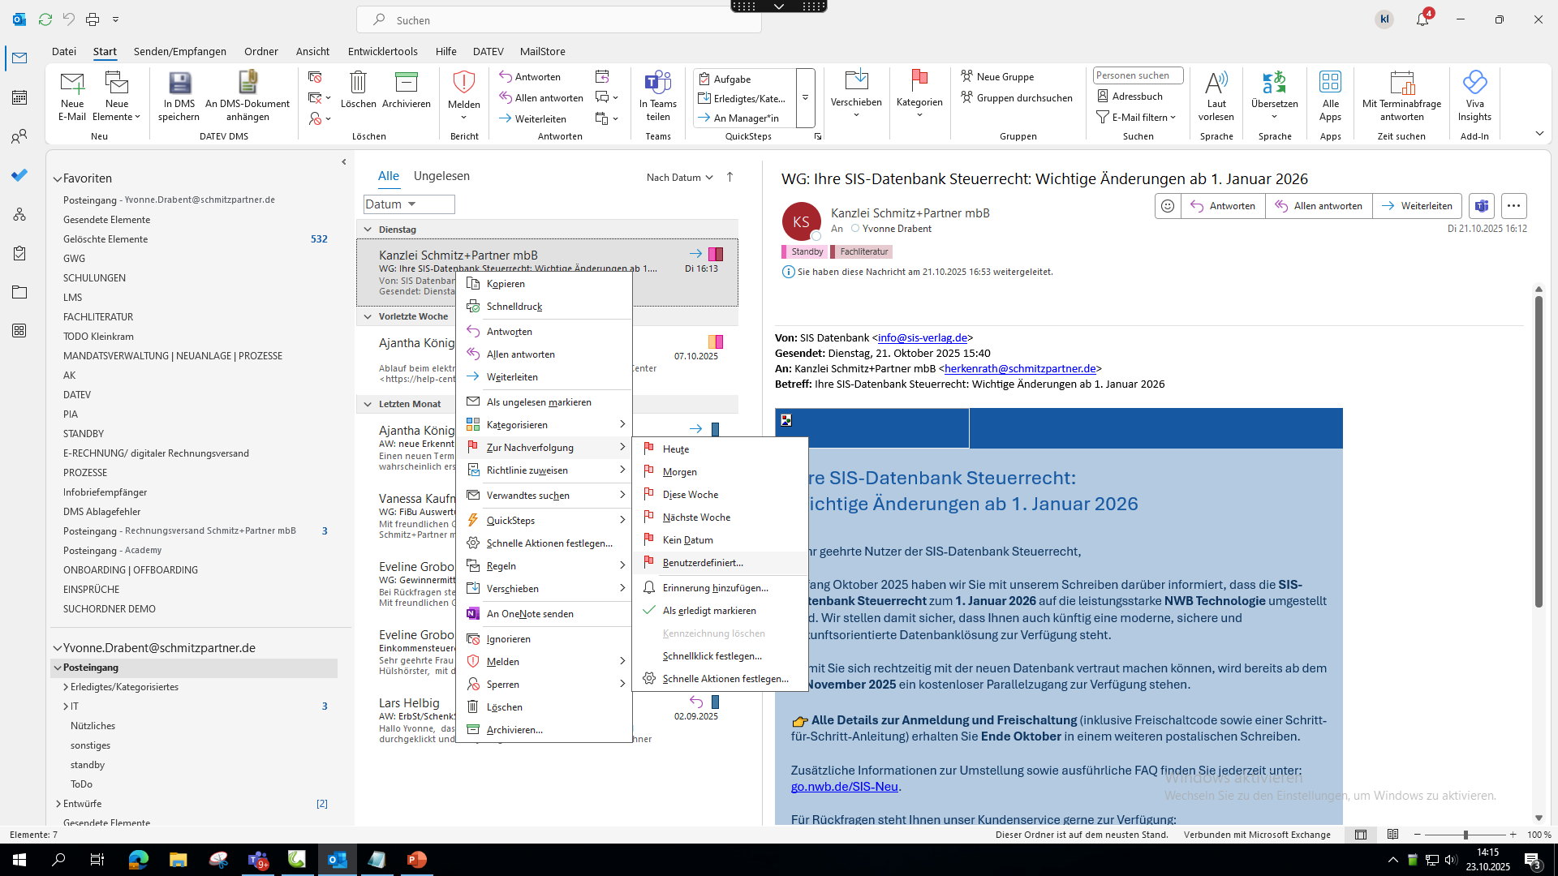Click the Archivieren ribbon icon
Viewport: 1558px width, 876px height.
coord(406,90)
